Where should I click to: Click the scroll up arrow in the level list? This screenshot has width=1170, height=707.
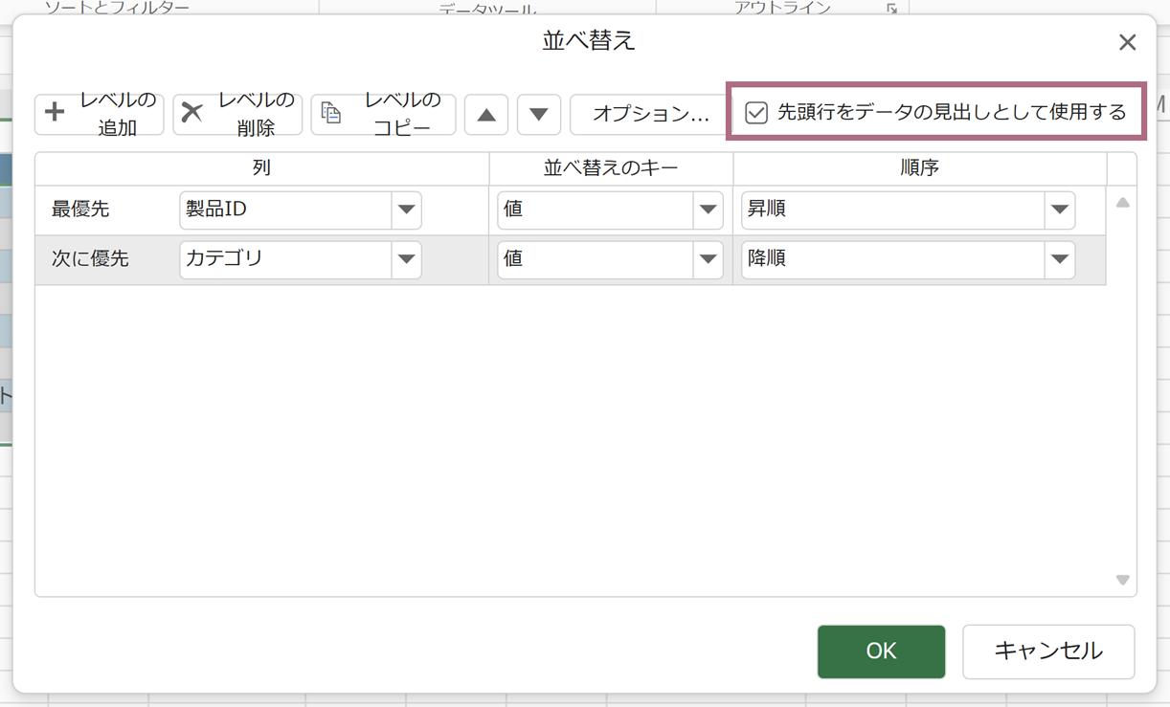pyautogui.click(x=1122, y=202)
